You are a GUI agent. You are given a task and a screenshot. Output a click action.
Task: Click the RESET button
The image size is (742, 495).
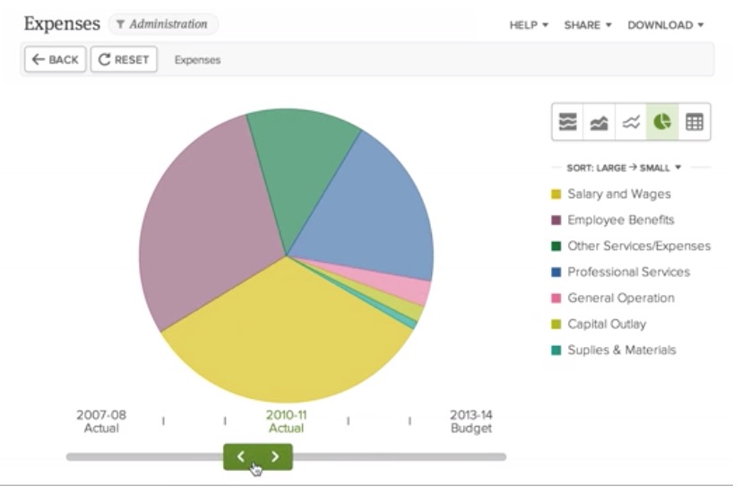[x=124, y=59]
